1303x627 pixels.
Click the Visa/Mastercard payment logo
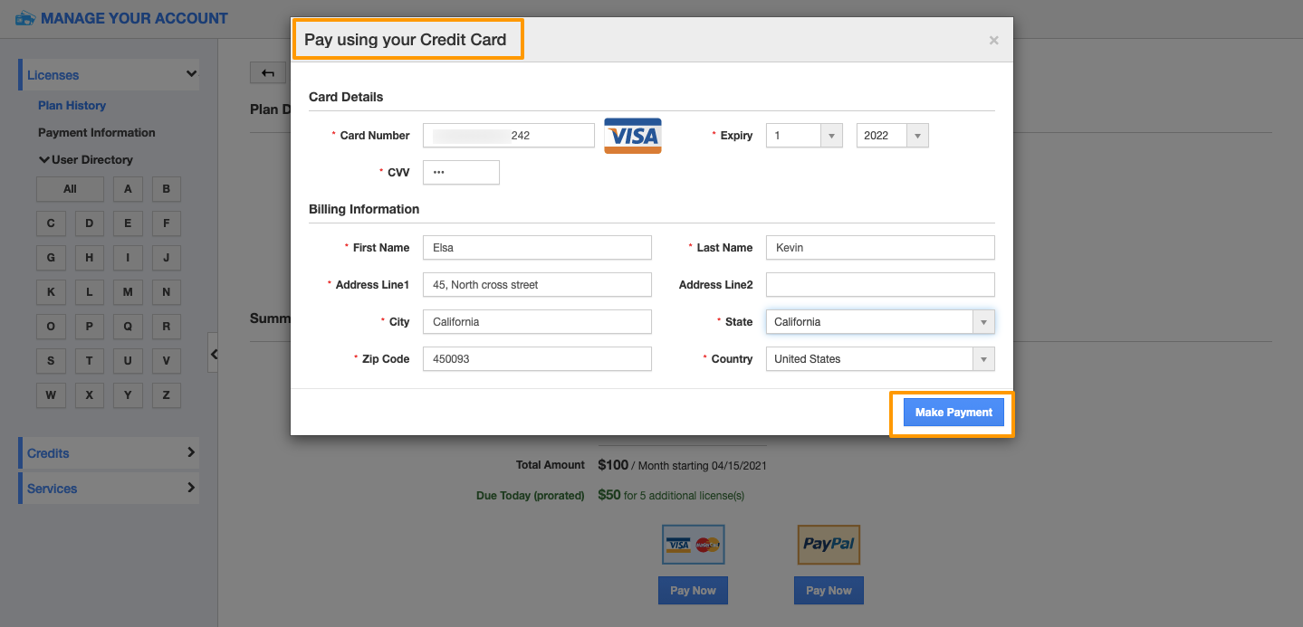(693, 545)
